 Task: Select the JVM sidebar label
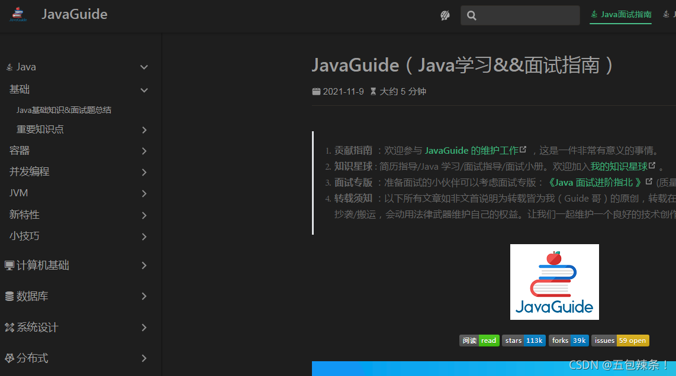coord(18,193)
